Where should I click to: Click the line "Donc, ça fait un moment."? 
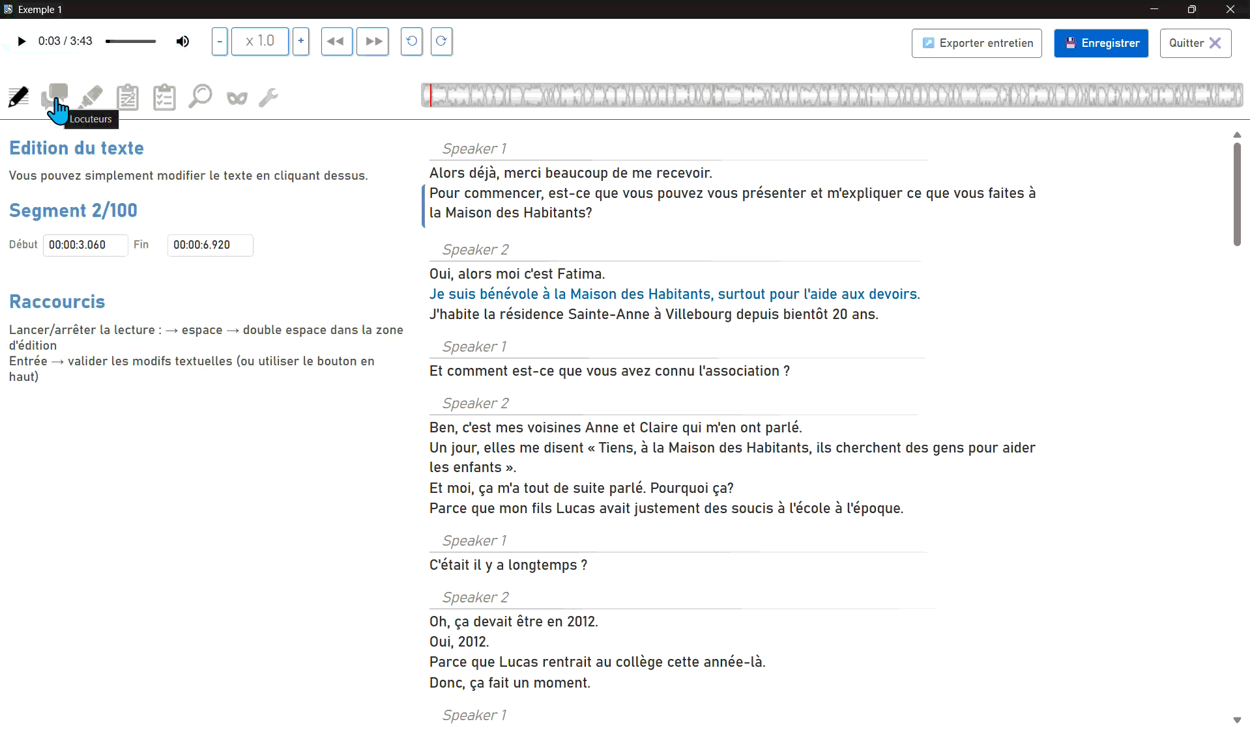(510, 683)
